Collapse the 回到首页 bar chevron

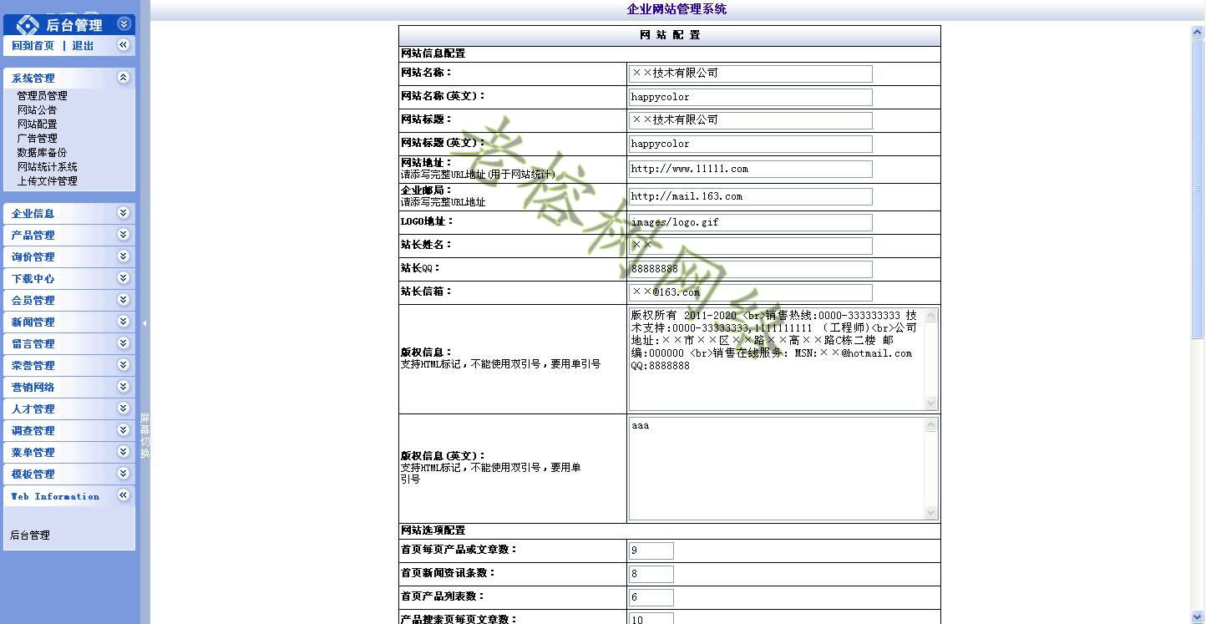(124, 45)
